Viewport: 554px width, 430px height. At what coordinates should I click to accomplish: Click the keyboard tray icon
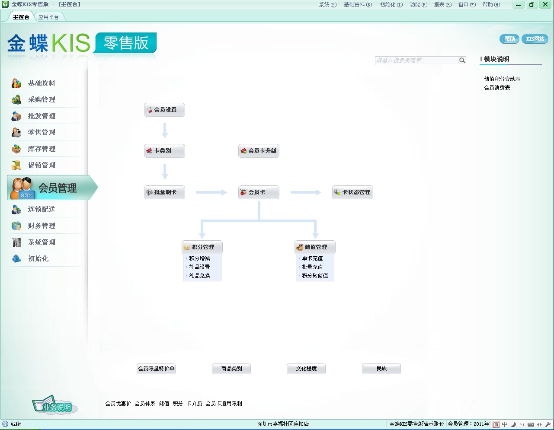531,424
